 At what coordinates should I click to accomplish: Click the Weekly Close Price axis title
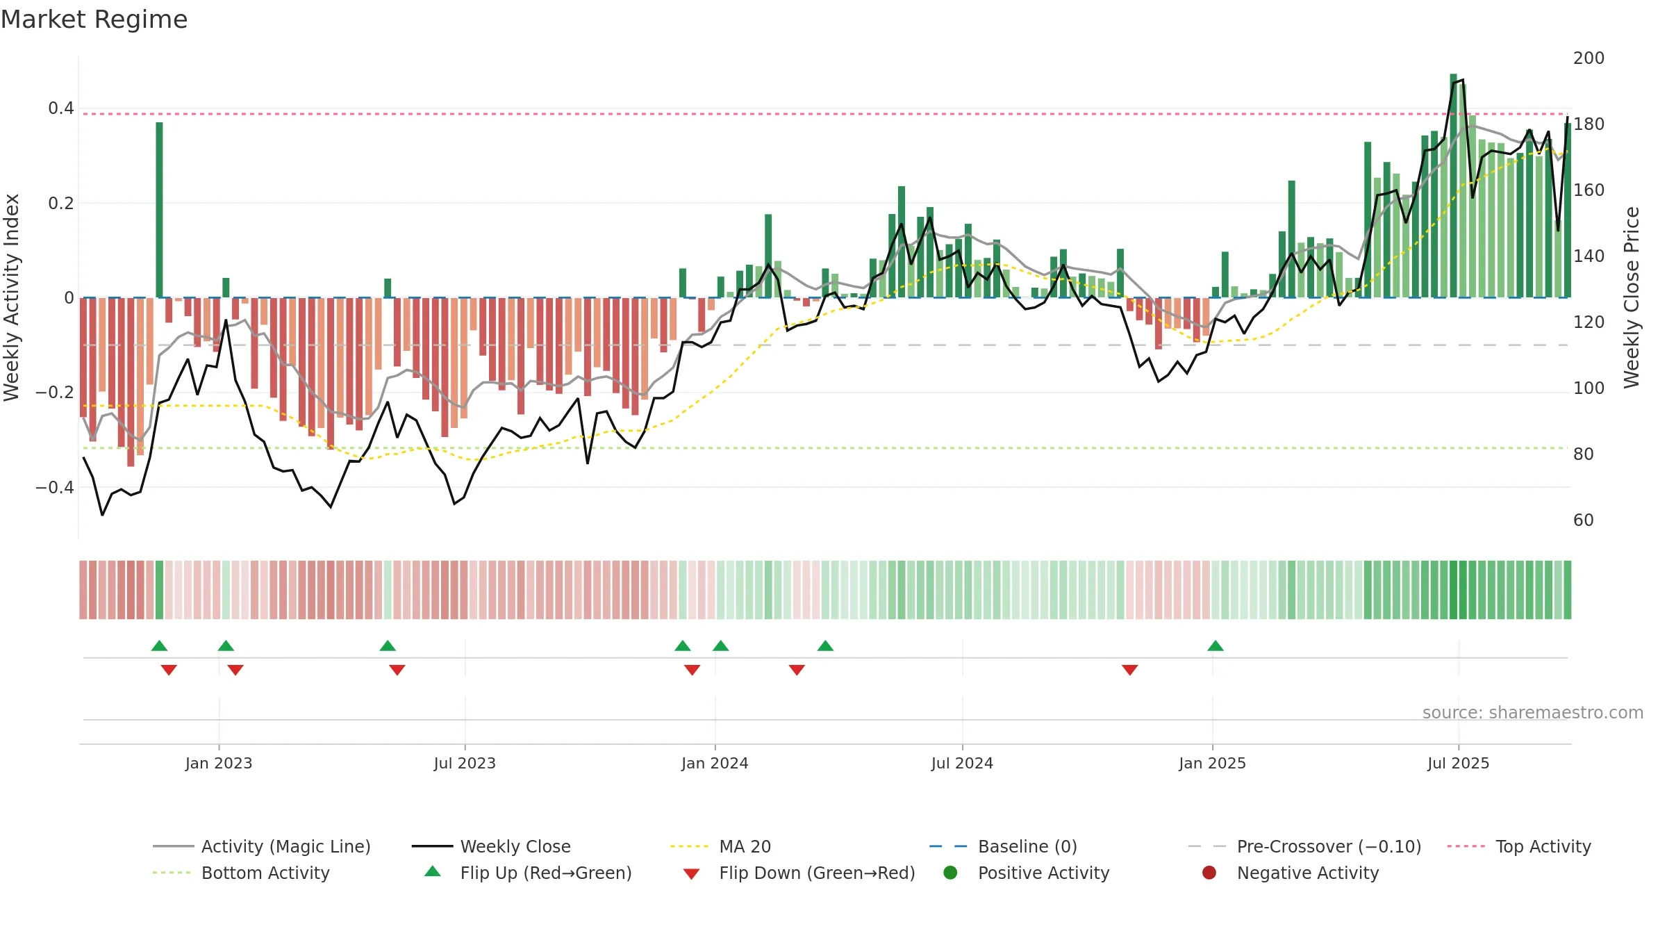click(x=1632, y=297)
